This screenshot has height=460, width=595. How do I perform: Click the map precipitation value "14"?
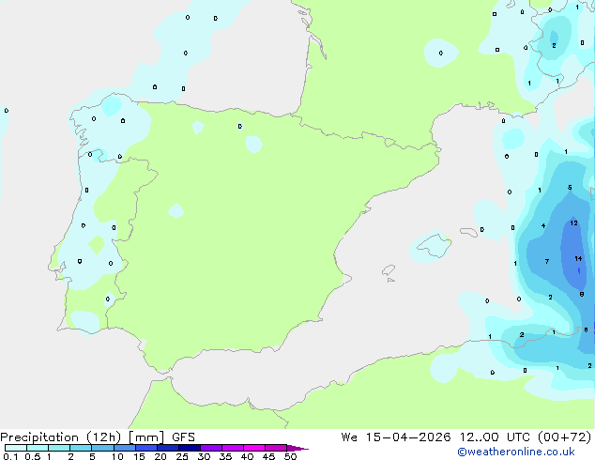(x=578, y=259)
